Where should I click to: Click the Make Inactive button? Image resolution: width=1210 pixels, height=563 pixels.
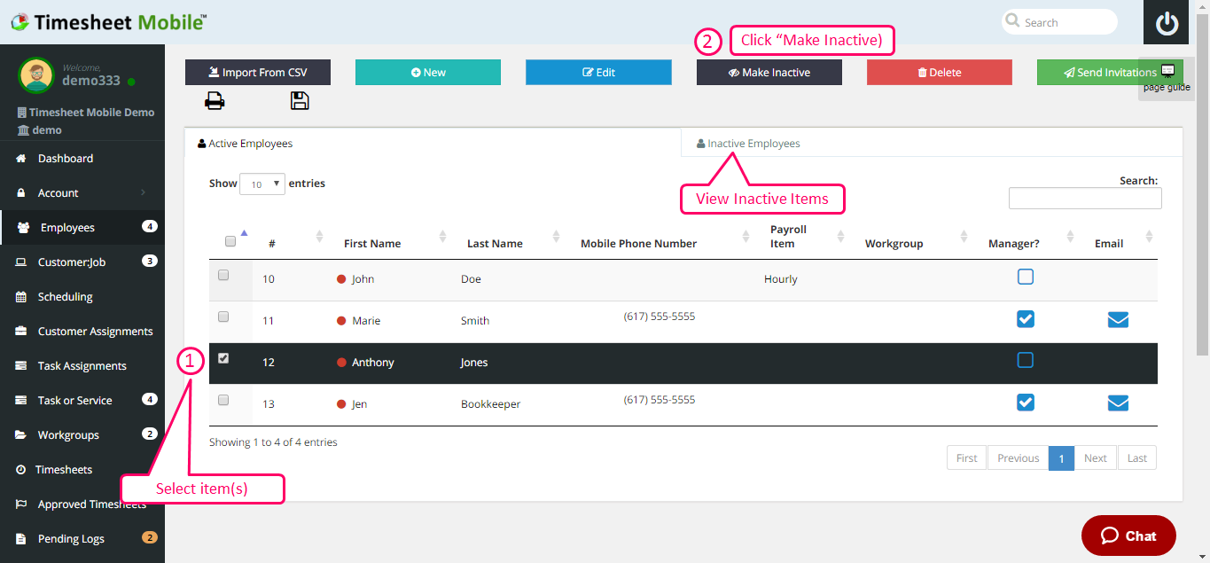click(x=769, y=73)
